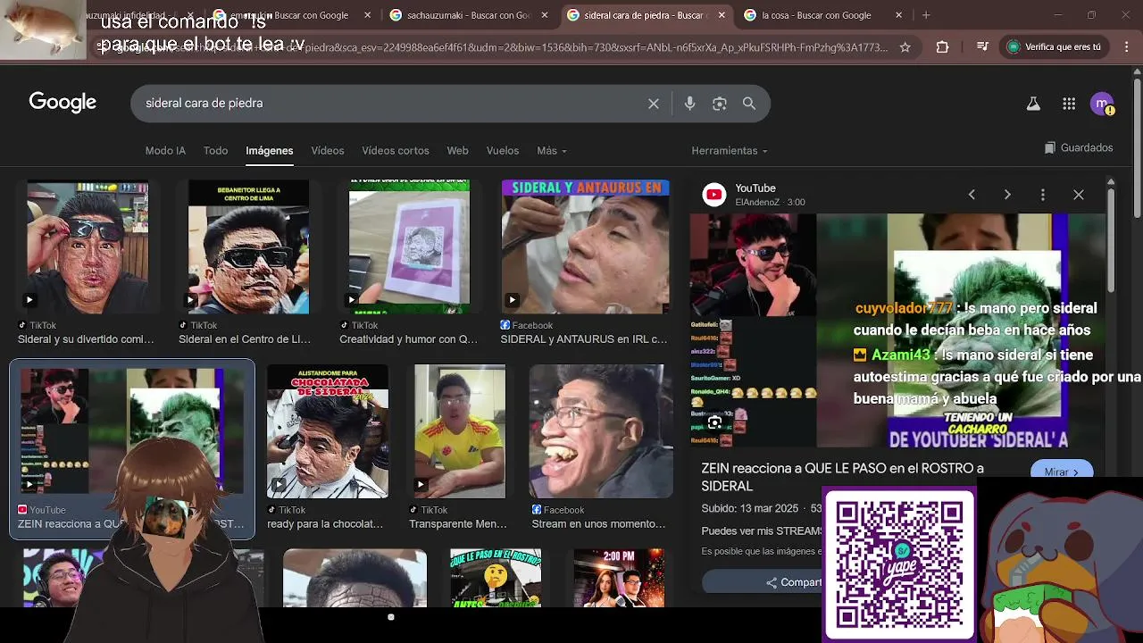Click the preview panel scrollbar
Screen dimensions: 1143x643
[1111, 241]
